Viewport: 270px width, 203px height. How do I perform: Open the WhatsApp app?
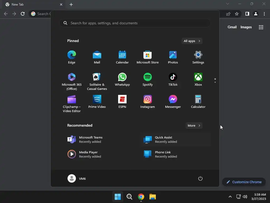pyautogui.click(x=122, y=79)
